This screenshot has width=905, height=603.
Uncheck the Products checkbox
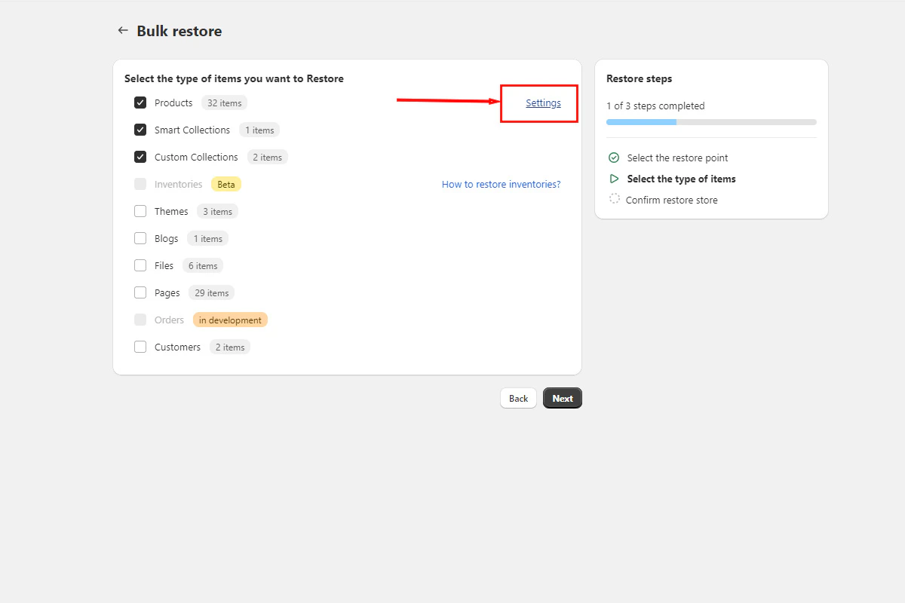coord(140,102)
